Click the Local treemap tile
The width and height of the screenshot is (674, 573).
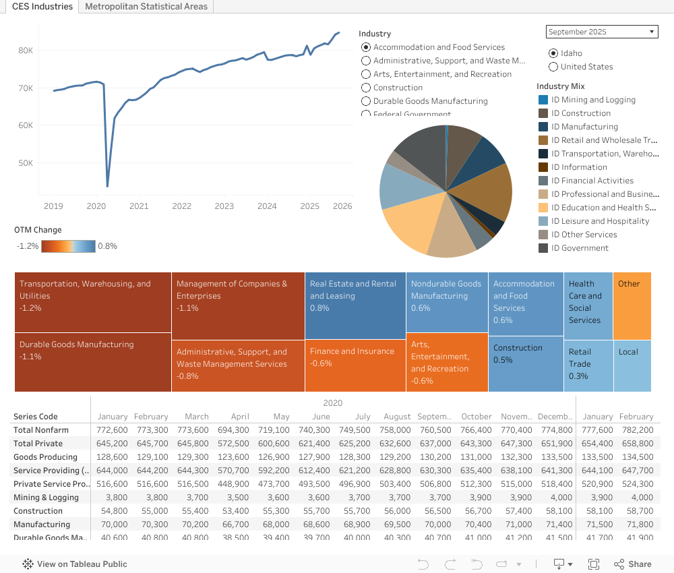point(632,366)
